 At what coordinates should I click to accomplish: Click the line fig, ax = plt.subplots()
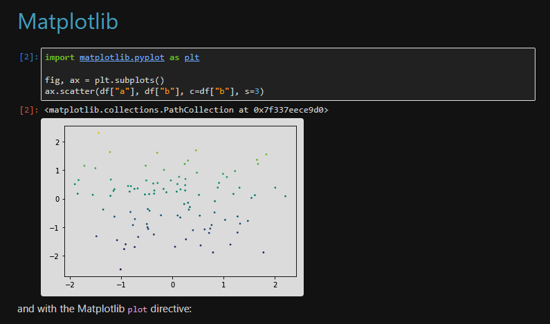104,80
